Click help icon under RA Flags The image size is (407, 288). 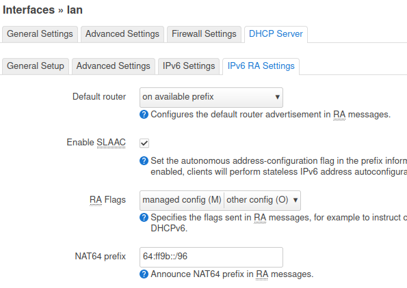click(x=144, y=218)
